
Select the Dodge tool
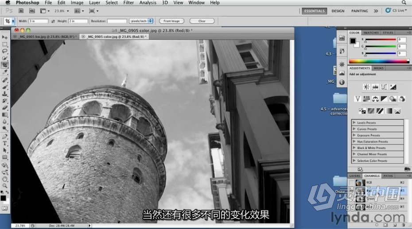pos(5,128)
